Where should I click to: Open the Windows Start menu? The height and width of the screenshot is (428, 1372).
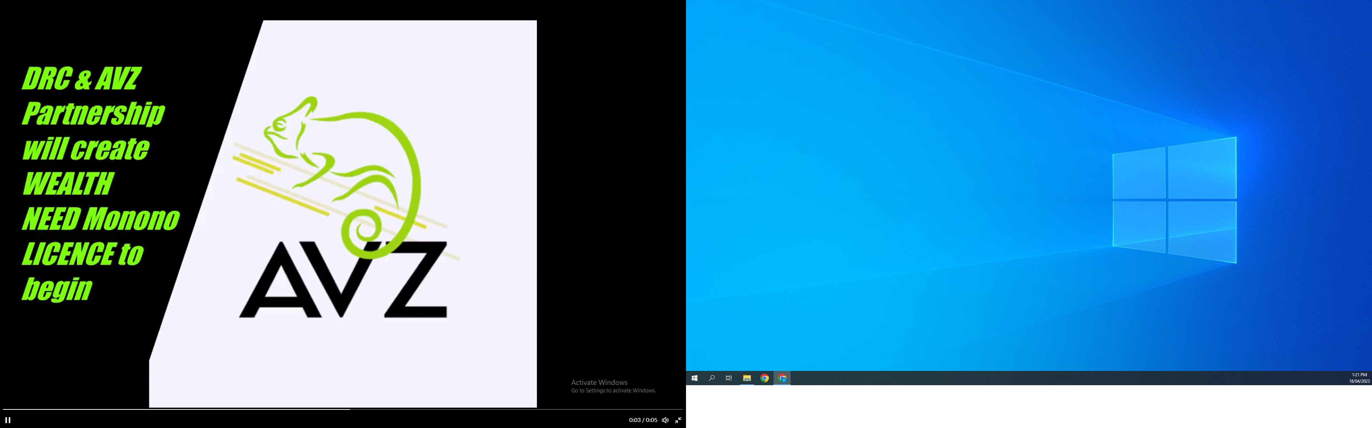pos(695,378)
